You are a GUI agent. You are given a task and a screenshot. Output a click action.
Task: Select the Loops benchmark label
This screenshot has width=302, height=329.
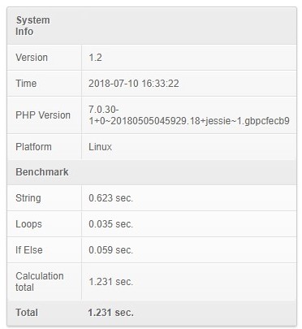click(x=28, y=224)
